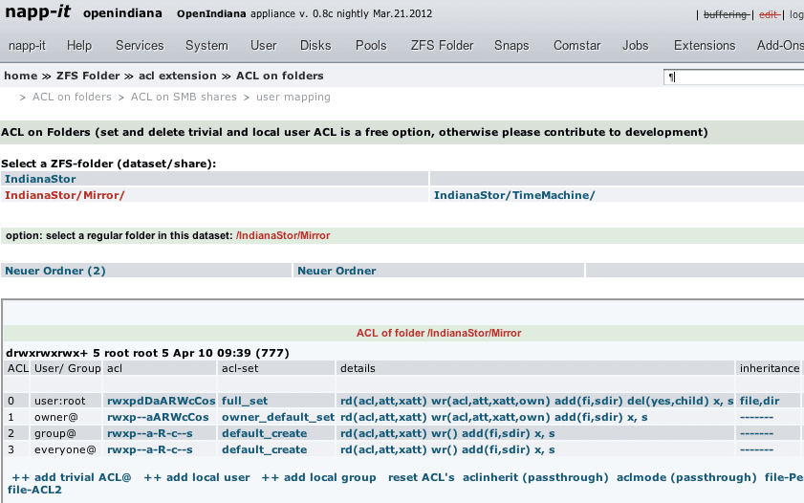Click the search input field

[731, 77]
